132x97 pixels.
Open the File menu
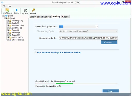pyautogui.click(x=4, y=6)
